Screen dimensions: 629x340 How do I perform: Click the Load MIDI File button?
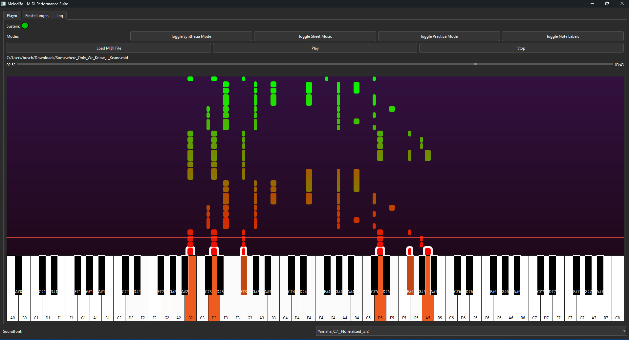tap(108, 48)
